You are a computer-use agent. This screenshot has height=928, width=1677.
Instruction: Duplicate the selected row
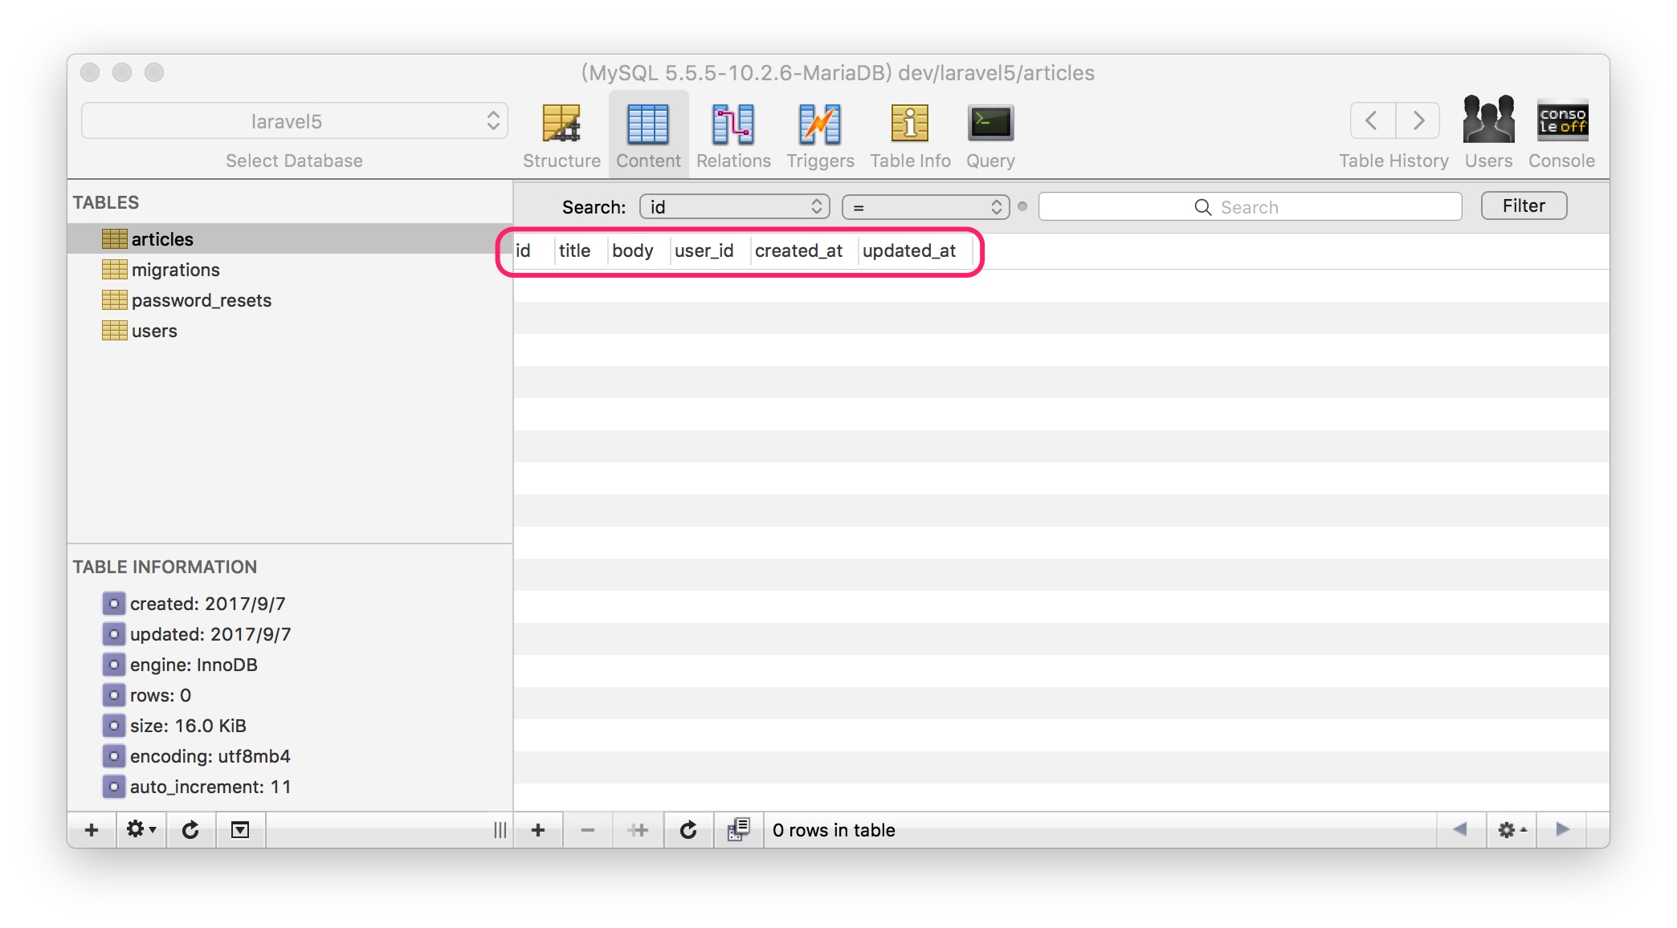coord(638,829)
